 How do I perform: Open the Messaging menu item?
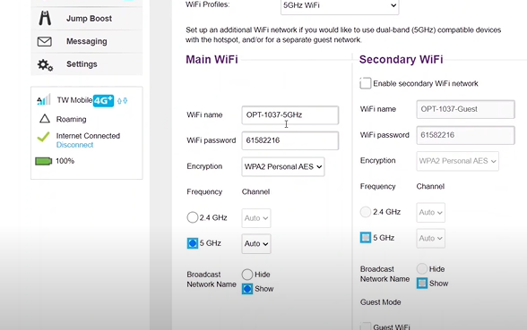tap(87, 41)
